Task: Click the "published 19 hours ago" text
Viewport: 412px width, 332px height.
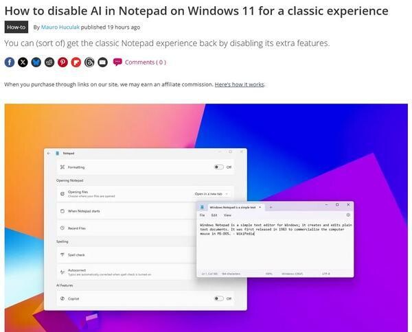Action: click(x=111, y=27)
